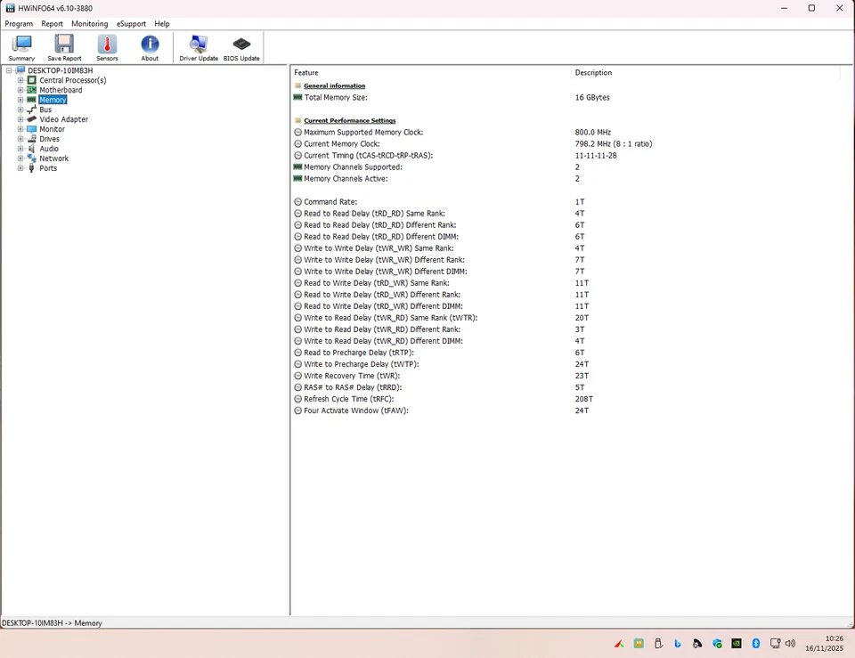Image resolution: width=855 pixels, height=658 pixels.
Task: Select Memory Channels Active row
Action: point(565,179)
